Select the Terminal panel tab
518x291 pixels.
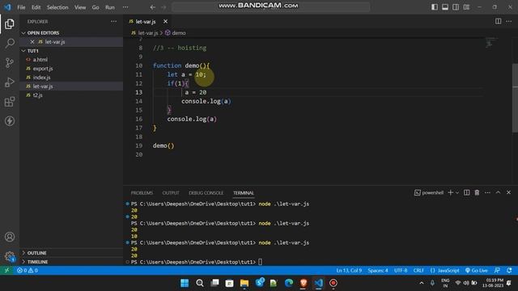coord(244,192)
